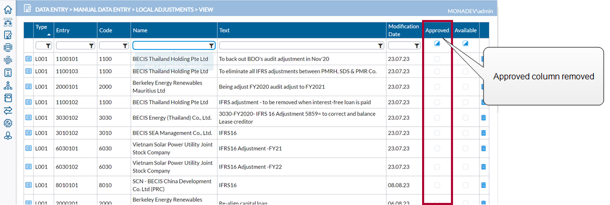Image resolution: width=610 pixels, height=205 pixels.
Task: Delete entry 8010101 with trash icon
Action: click(483, 184)
